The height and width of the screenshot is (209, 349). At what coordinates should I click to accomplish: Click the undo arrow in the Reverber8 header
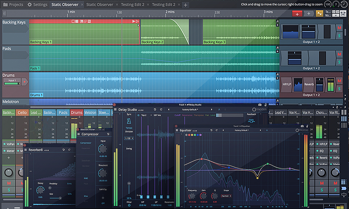[63, 150]
